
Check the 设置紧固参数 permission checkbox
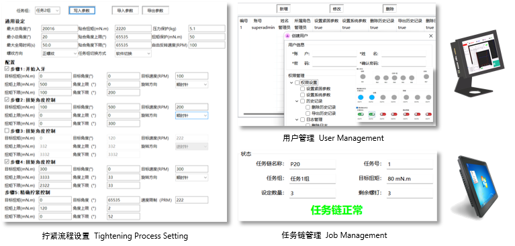(x=303, y=89)
